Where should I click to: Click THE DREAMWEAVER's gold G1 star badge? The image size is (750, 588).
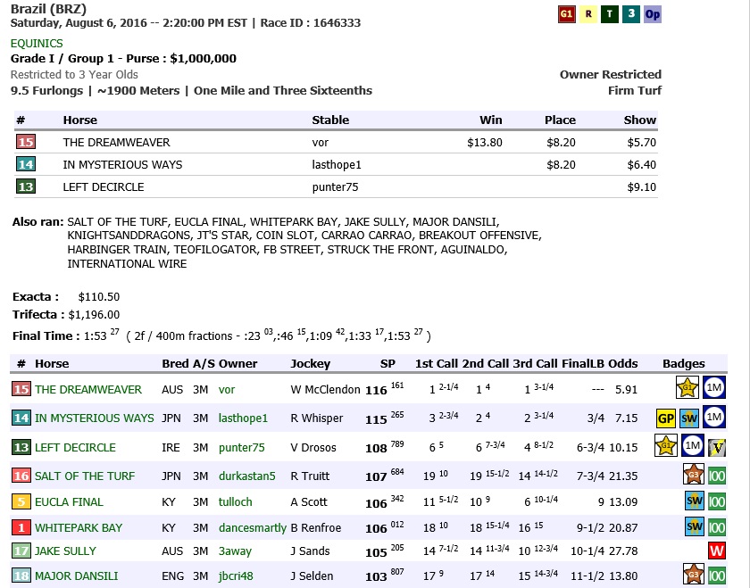tap(687, 387)
